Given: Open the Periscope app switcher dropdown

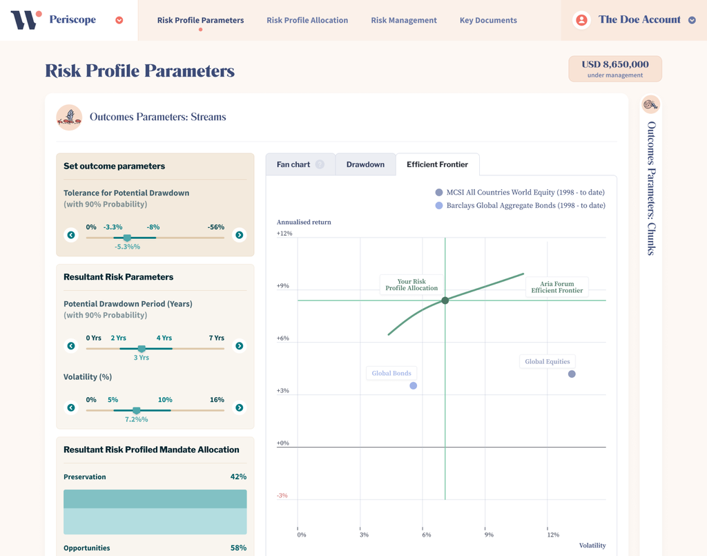Looking at the screenshot, I should click(119, 20).
